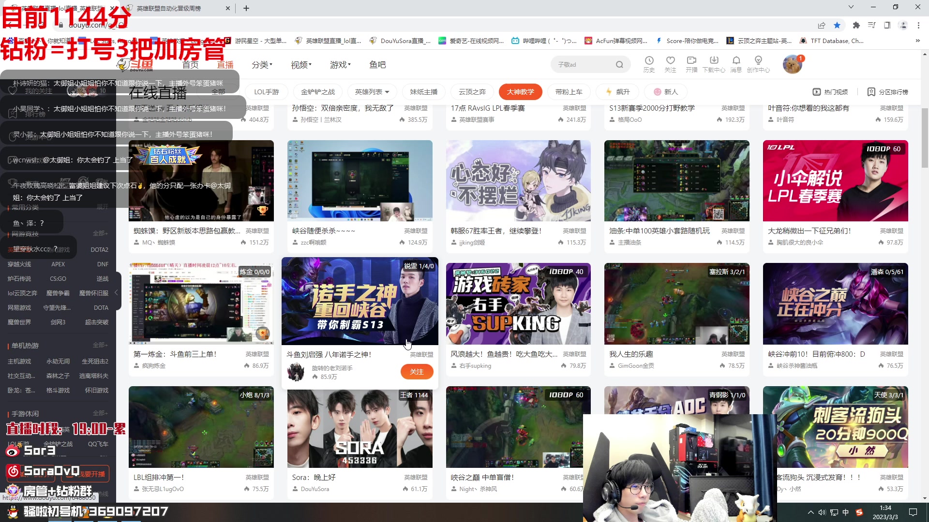This screenshot has height=522, width=929.
Task: Click the Douyu logo
Action: pyautogui.click(x=134, y=64)
